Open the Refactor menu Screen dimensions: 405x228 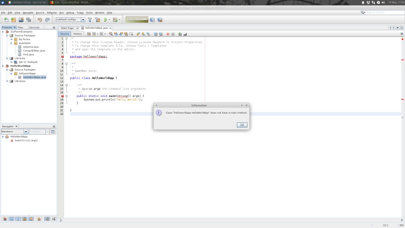coord(52,12)
